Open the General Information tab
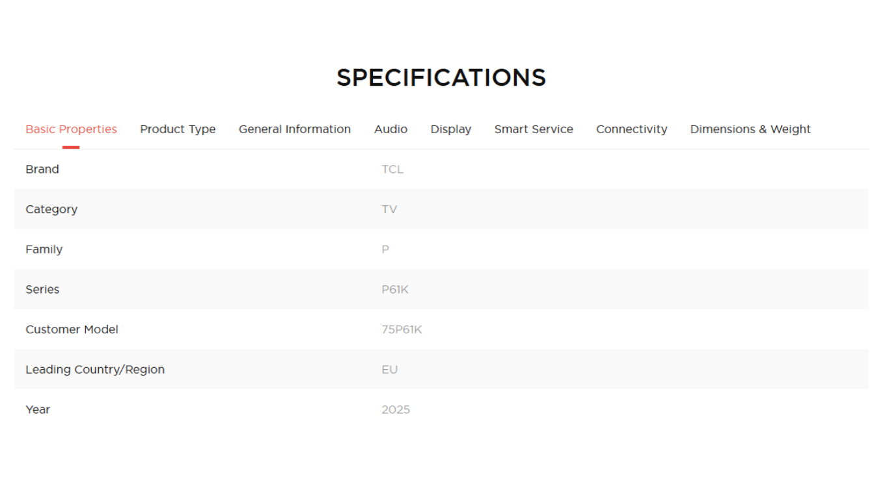 pos(295,129)
